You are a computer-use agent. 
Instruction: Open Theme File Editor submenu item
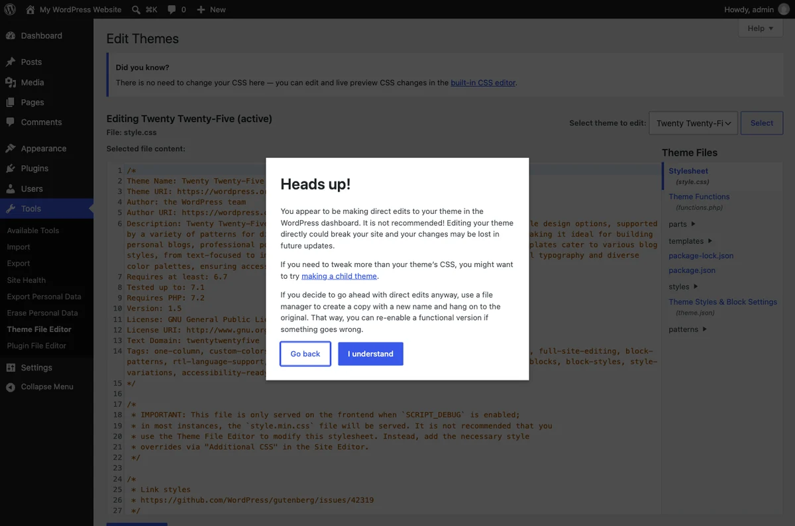(39, 329)
